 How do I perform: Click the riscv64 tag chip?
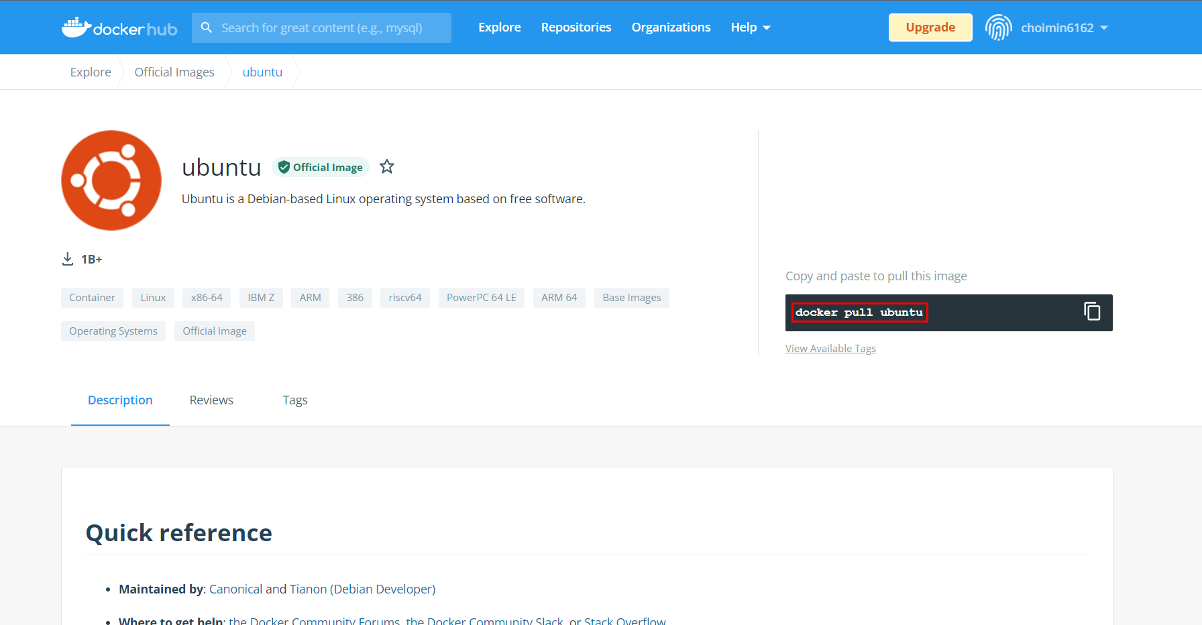pyautogui.click(x=405, y=298)
